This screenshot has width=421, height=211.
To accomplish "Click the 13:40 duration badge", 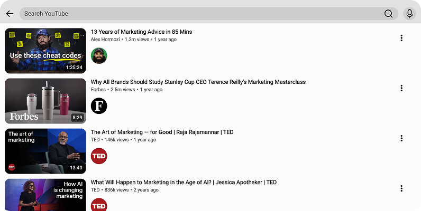I will (76, 168).
